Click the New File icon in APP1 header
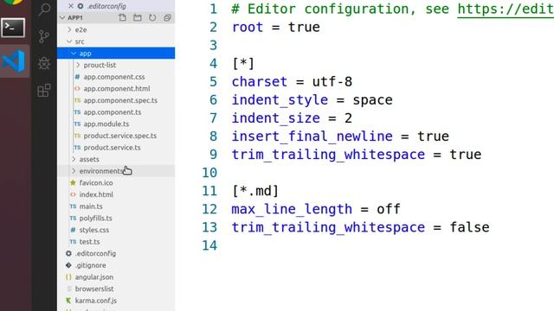This screenshot has width=554, height=311. (x=122, y=17)
